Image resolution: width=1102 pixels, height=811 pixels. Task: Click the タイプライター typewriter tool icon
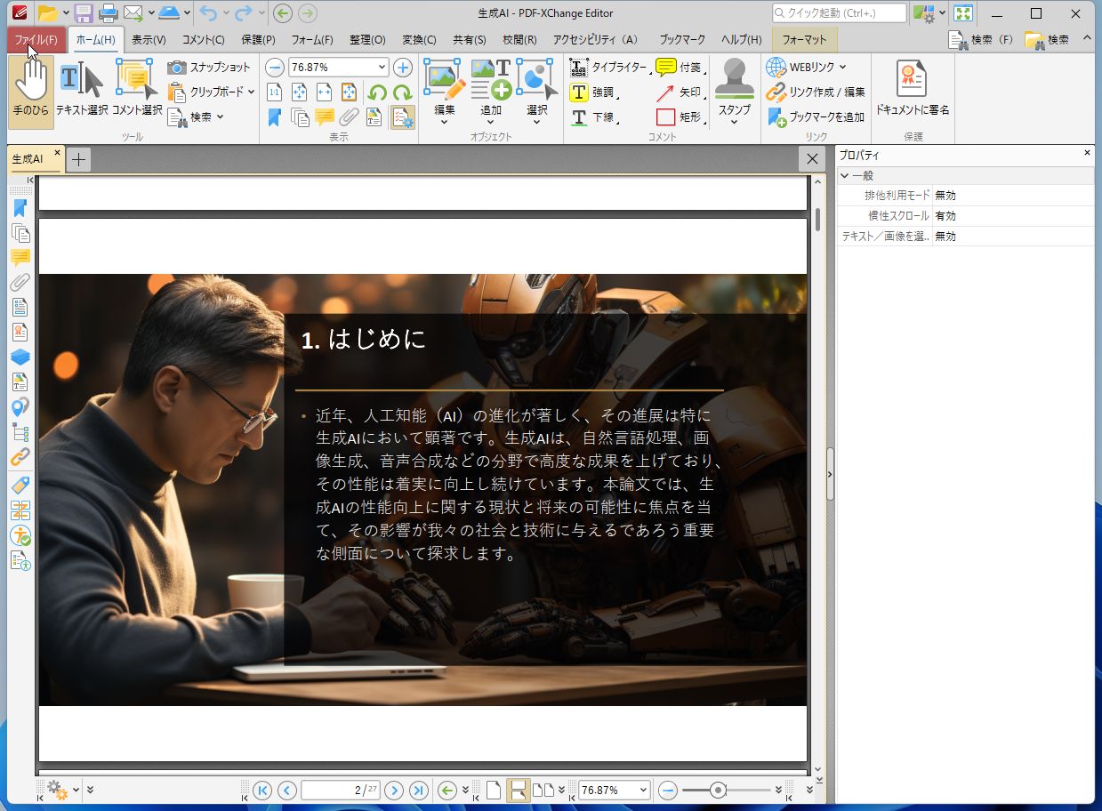pos(579,67)
